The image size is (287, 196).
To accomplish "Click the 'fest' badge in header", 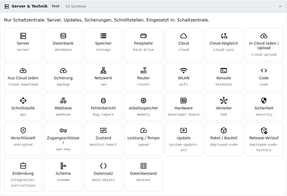I will pos(56,6).
